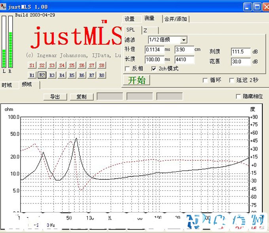Click the 补偿 cm field showing 3.90

coord(184,50)
